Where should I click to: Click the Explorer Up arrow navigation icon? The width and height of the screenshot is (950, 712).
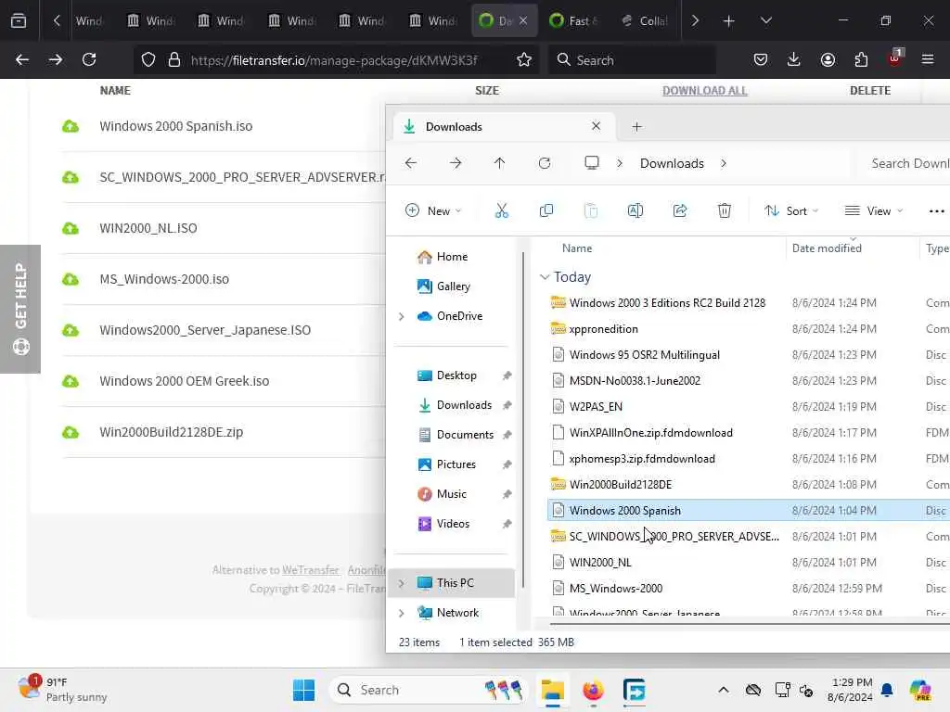point(499,163)
